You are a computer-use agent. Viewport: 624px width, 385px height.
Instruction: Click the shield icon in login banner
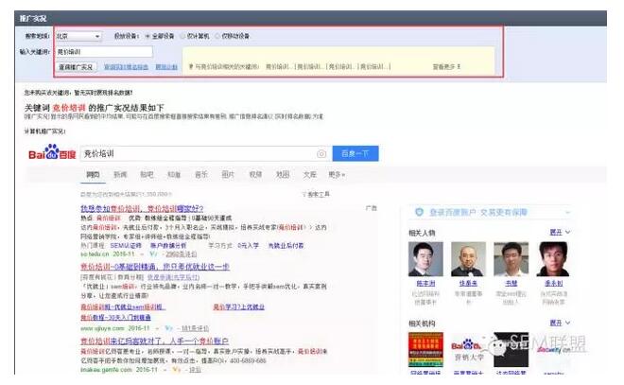(419, 212)
